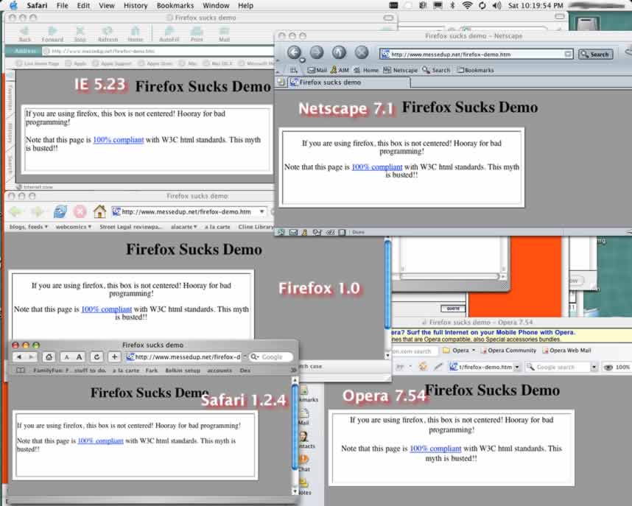The height and width of the screenshot is (506, 632).
Task: Click IE Home toolbar button
Action: (136, 35)
